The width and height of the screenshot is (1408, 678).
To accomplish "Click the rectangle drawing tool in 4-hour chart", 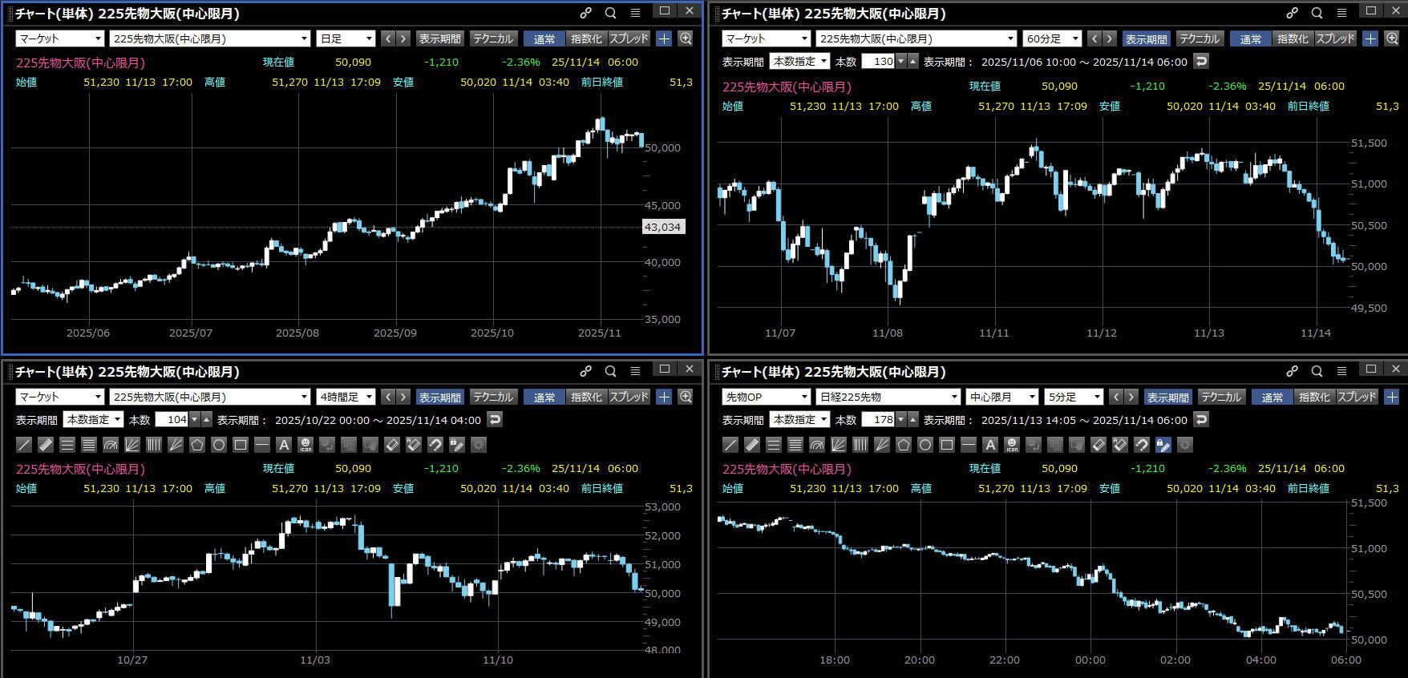I will click(241, 445).
